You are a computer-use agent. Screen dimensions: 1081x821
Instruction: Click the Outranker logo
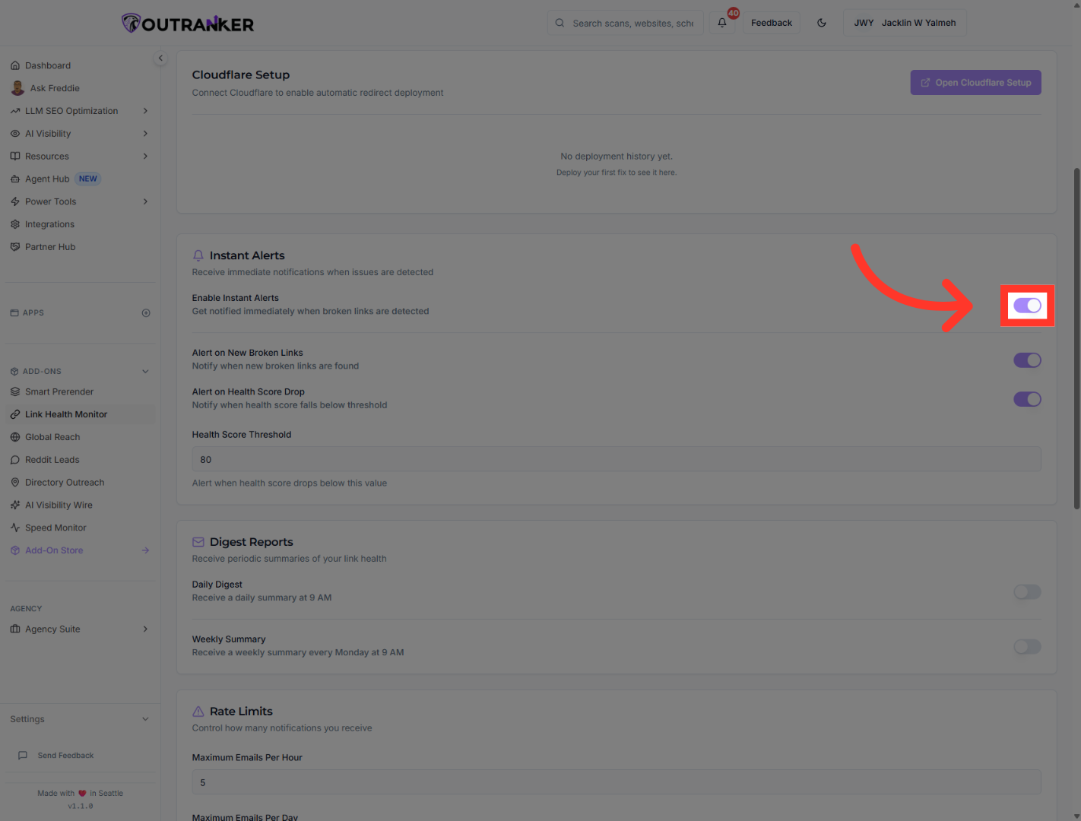point(188,24)
